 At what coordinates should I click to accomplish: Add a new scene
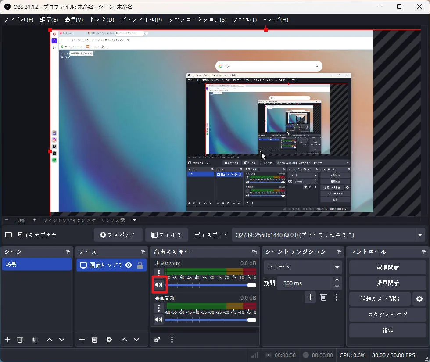click(7, 340)
